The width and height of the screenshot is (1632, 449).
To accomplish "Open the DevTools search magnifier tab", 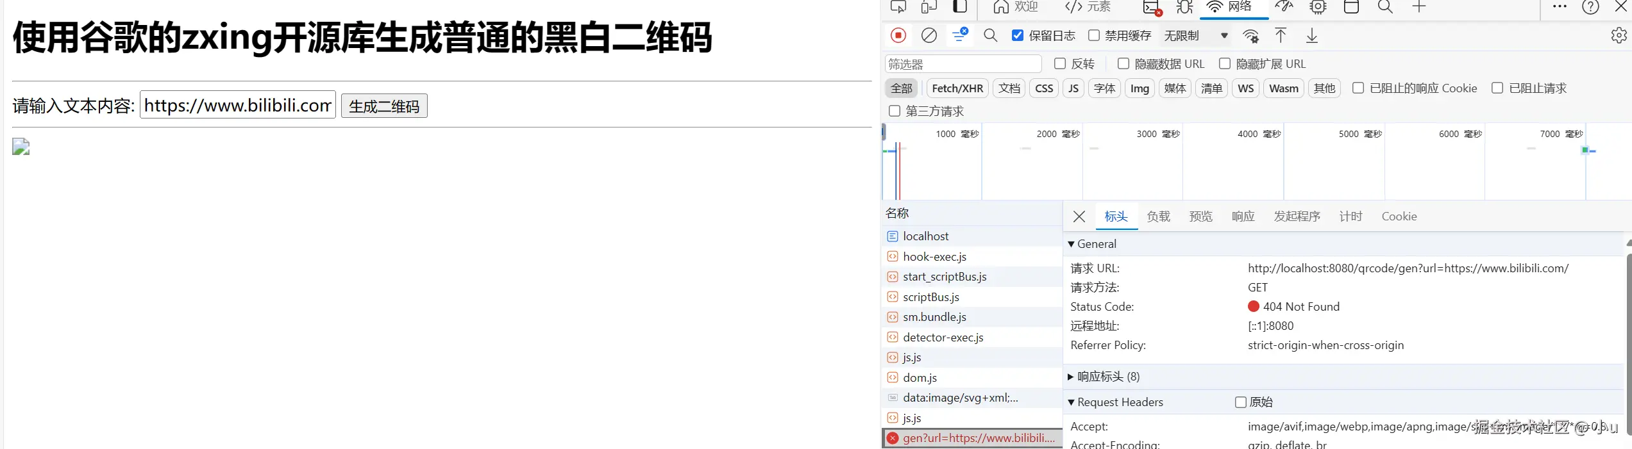I will [1385, 7].
